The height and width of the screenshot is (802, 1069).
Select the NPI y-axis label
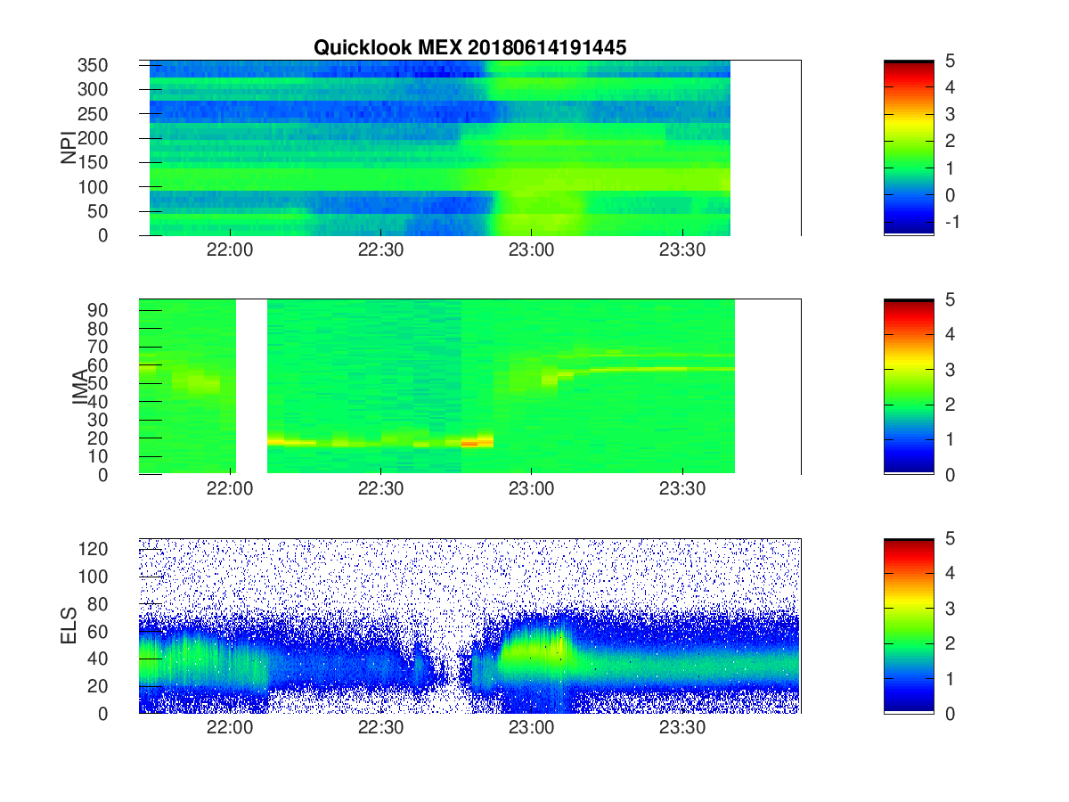(x=68, y=148)
